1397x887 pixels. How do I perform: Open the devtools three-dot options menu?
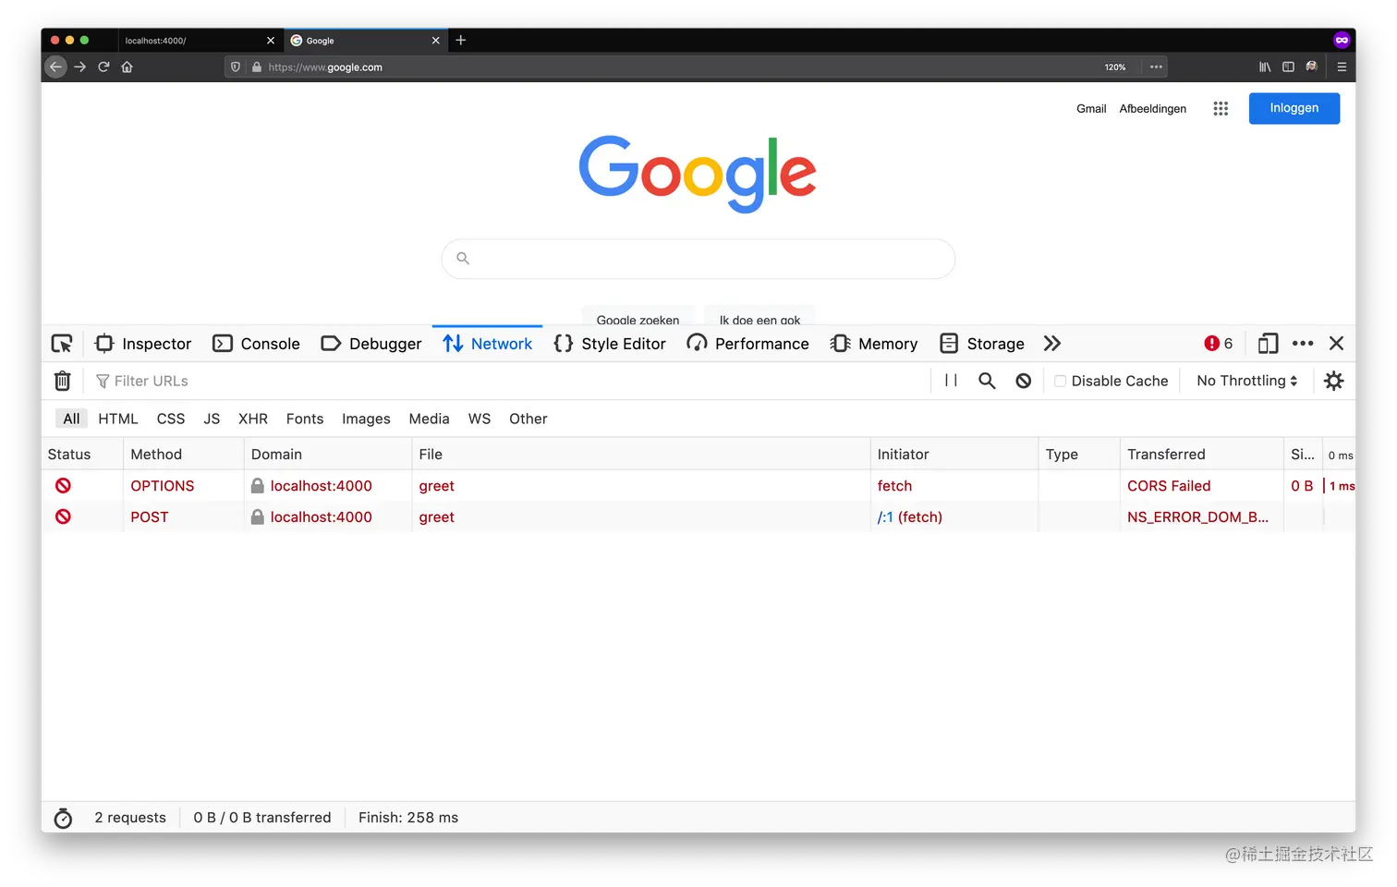tap(1303, 344)
